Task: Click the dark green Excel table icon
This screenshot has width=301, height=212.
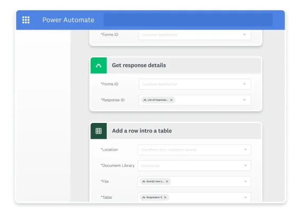Action: click(x=99, y=131)
